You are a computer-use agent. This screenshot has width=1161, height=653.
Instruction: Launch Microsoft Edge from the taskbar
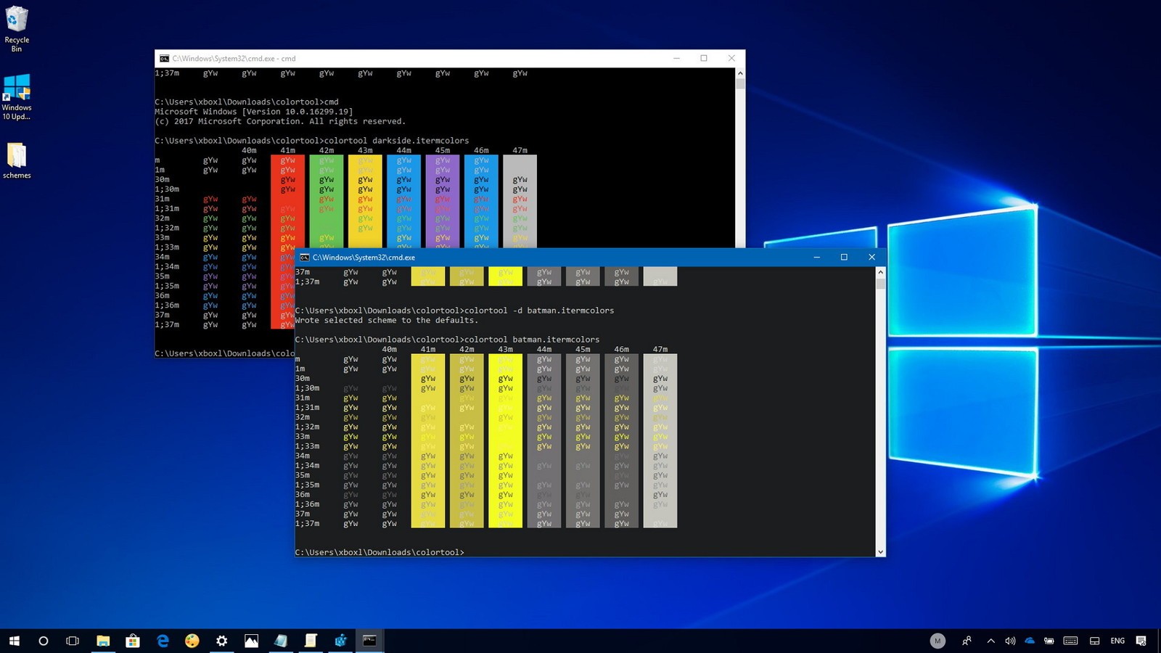coord(163,641)
